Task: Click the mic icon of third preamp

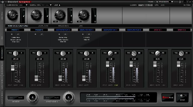Action: pyautogui.click(x=71, y=16)
